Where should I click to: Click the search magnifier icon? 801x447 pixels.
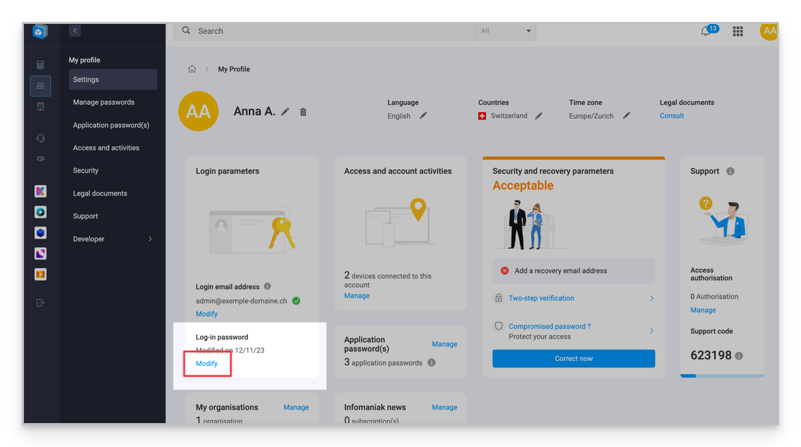[x=186, y=30]
